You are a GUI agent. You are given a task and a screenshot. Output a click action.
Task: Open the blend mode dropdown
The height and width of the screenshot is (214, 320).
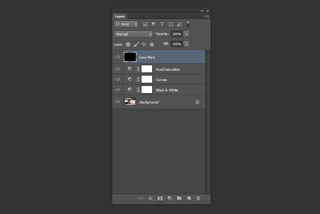133,34
